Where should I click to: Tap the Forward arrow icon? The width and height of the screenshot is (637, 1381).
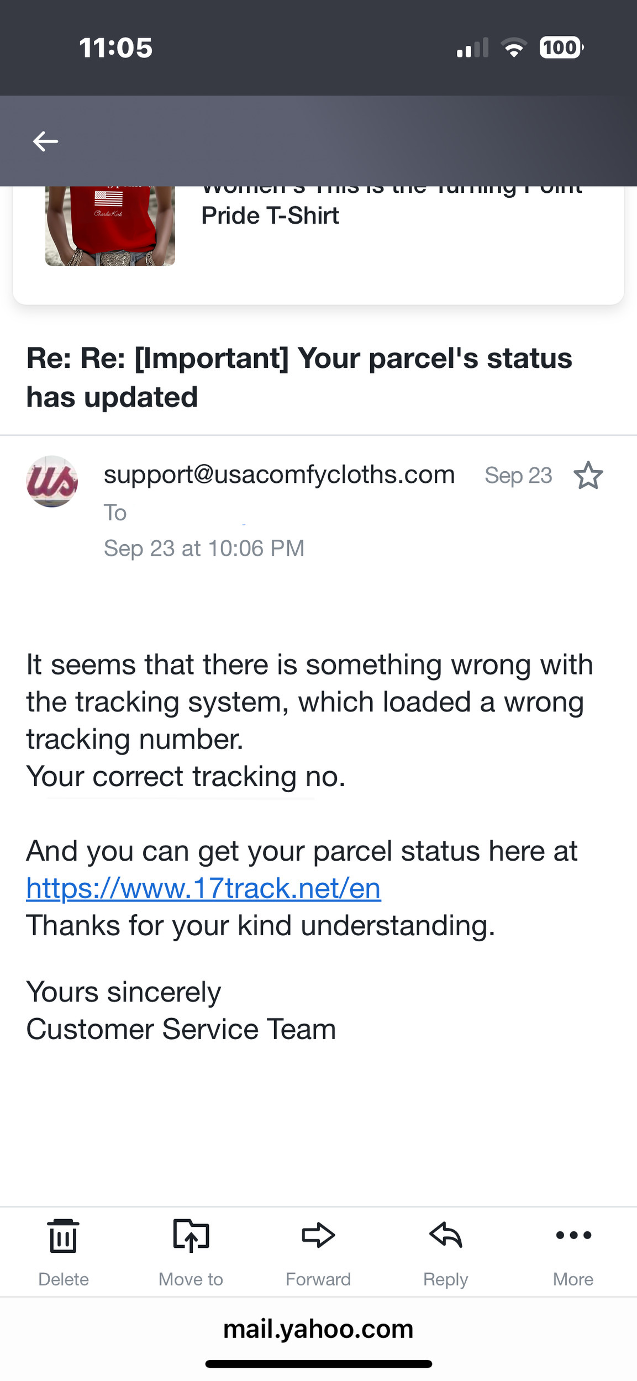coord(318,1236)
